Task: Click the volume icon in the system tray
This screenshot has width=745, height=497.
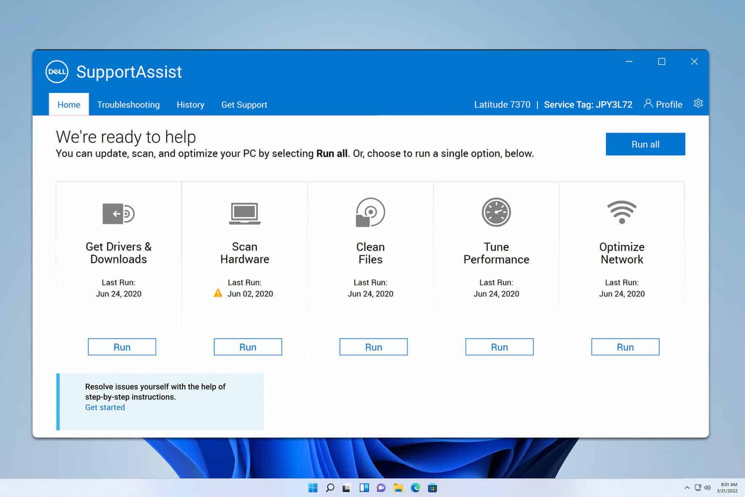Action: tap(707, 488)
